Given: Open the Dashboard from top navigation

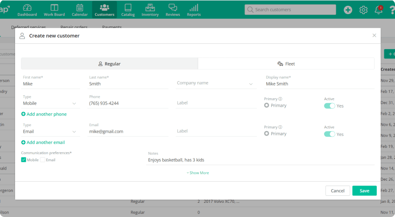Looking at the screenshot, I should [27, 10].
